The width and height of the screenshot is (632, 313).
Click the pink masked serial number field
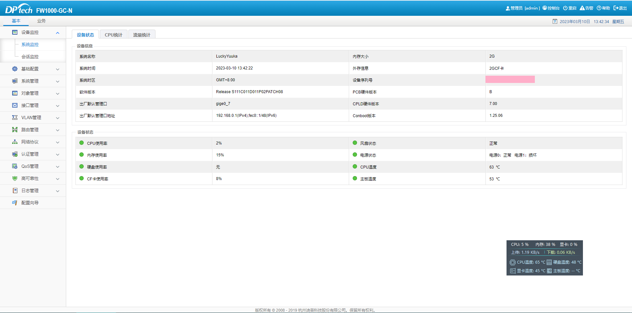tap(510, 79)
